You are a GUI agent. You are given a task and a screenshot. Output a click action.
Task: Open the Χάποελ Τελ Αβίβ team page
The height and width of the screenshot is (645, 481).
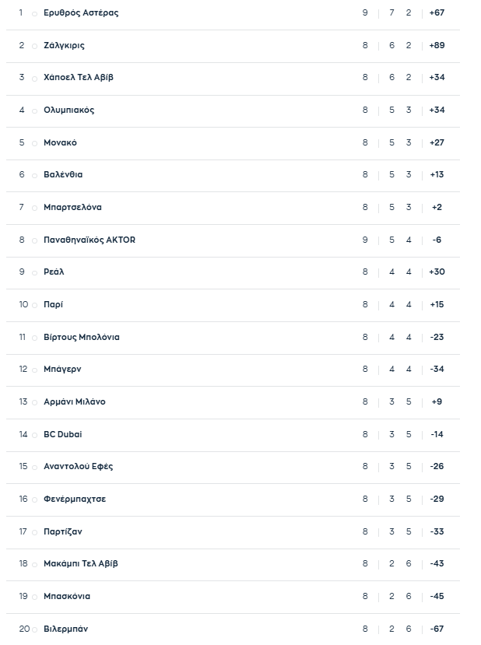79,78
